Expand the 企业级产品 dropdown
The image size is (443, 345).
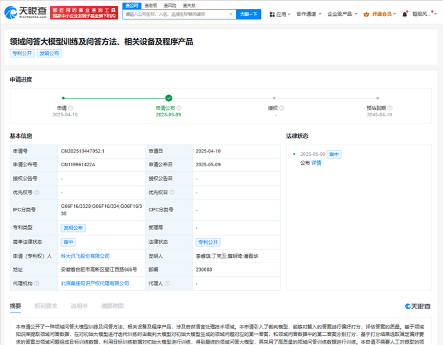342,14
